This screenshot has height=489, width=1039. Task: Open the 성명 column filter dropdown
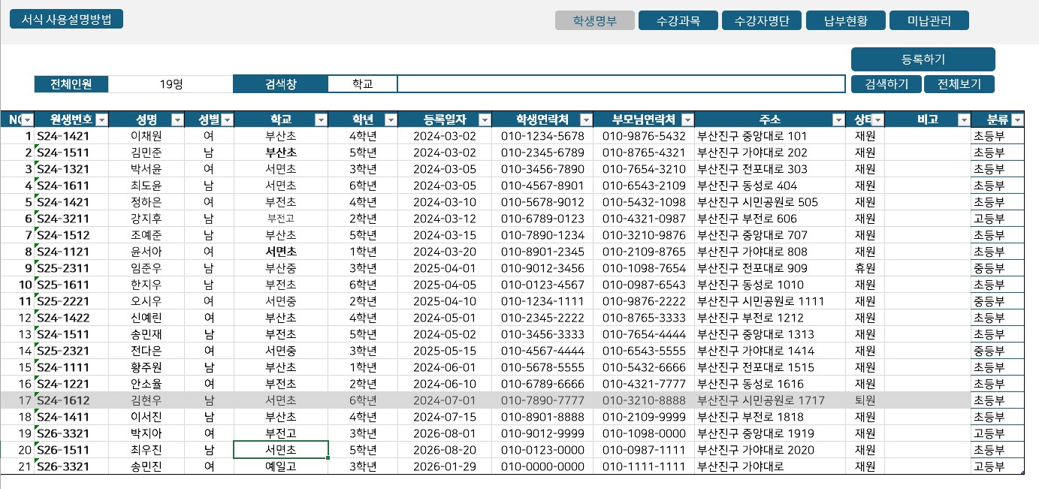pyautogui.click(x=177, y=120)
